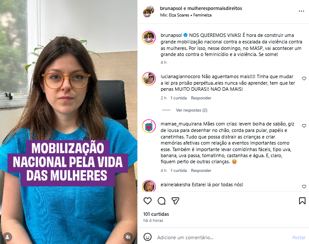Open the emoji picker smiley icon
This screenshot has height=244, width=309.
click(147, 237)
